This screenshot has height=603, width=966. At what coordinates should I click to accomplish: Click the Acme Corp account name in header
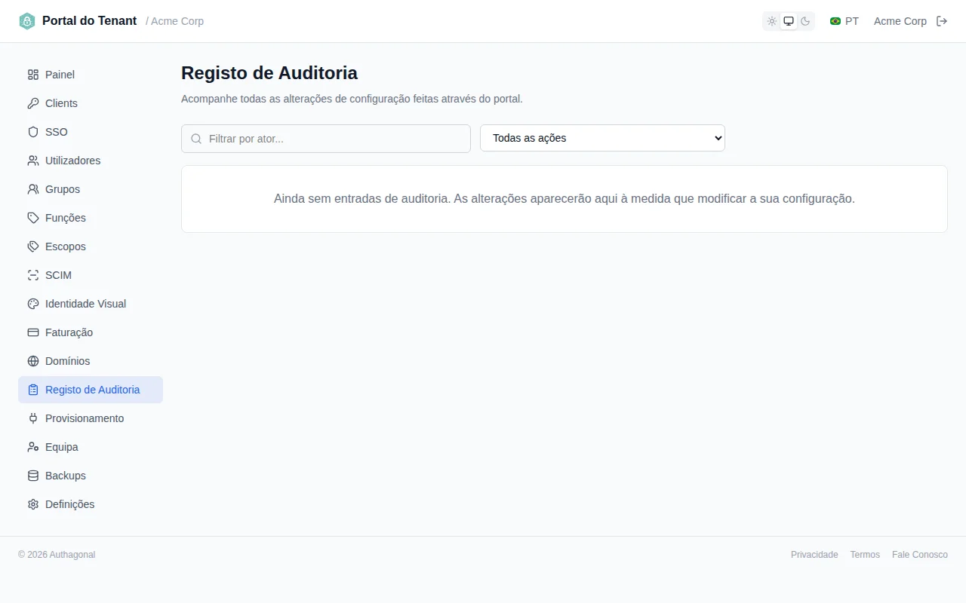[x=900, y=21]
